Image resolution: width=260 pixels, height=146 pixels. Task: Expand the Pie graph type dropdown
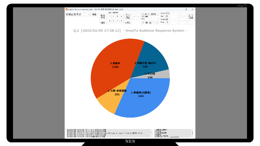point(150,19)
